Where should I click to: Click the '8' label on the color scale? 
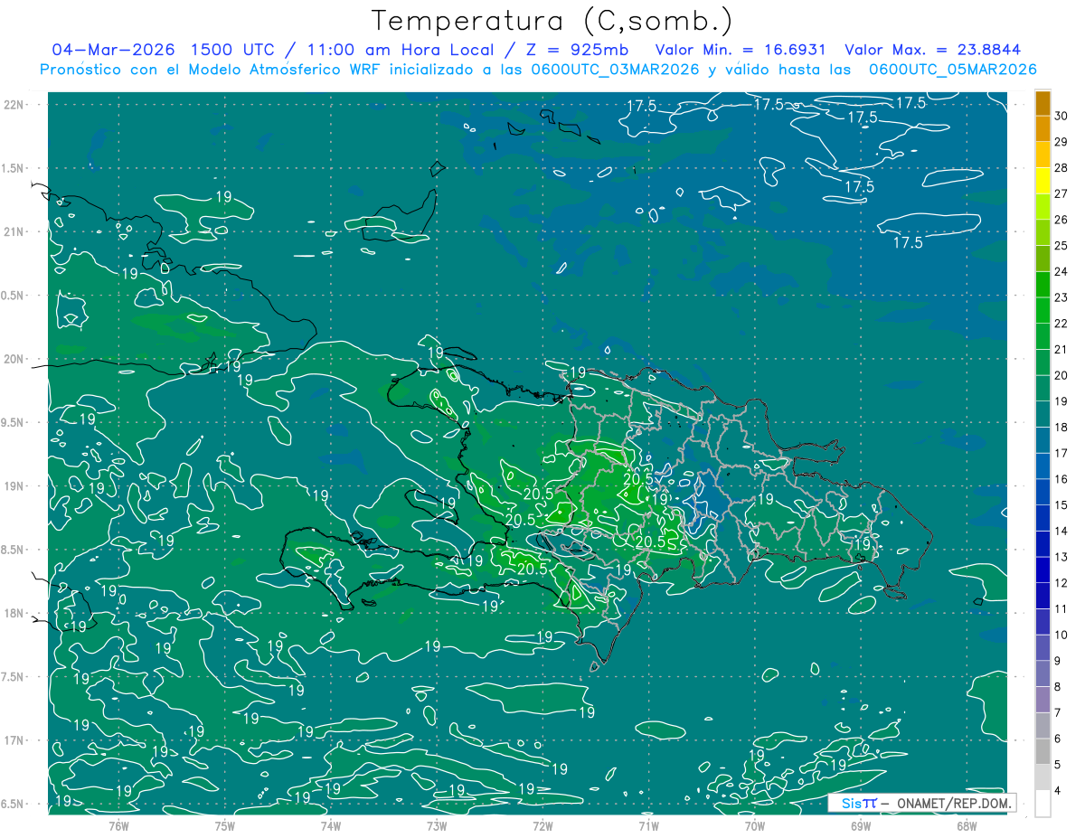point(1058,687)
